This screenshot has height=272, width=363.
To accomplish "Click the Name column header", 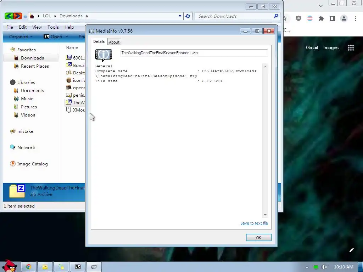I will [72, 47].
